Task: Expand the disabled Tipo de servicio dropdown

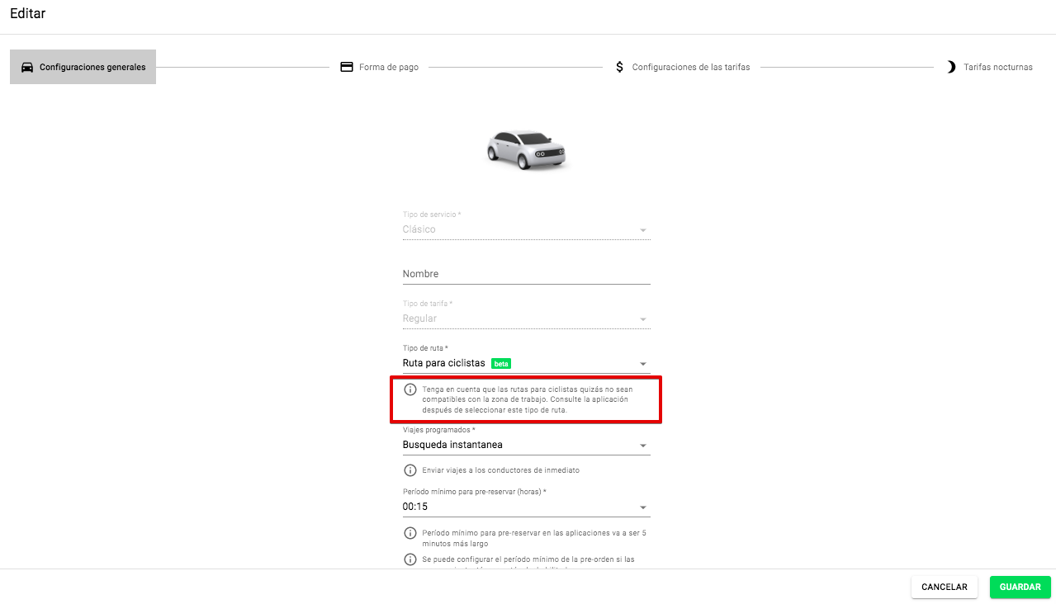Action: pos(642,230)
